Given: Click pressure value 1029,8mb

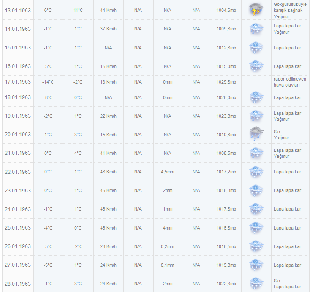Looking at the screenshot, I should pos(226,82).
